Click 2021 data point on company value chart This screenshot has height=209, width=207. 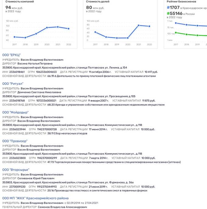[x=58, y=27]
